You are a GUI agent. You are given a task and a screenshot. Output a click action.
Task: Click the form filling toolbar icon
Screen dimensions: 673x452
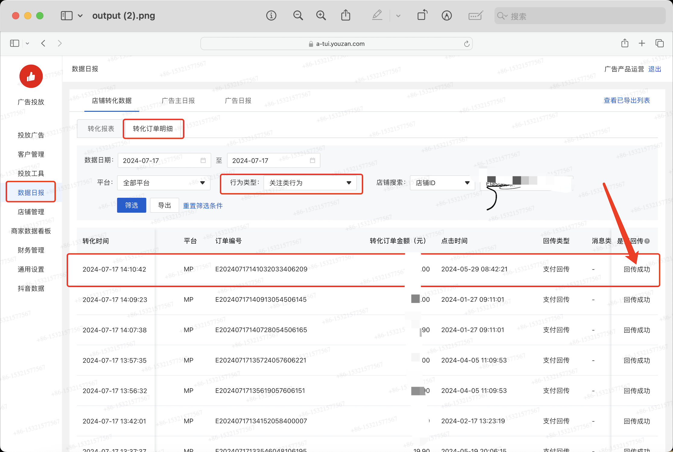pos(476,15)
